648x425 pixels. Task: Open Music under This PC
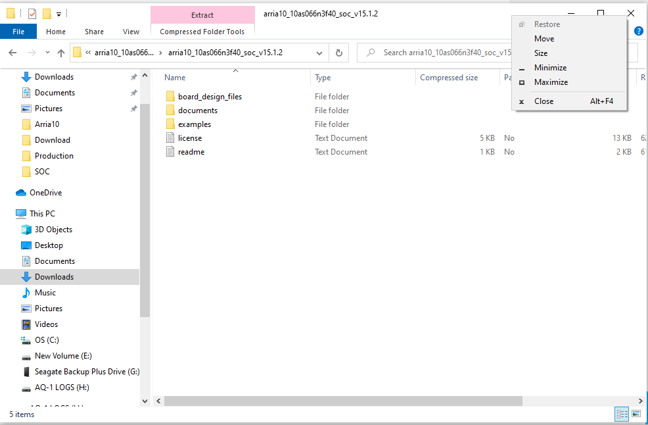pyautogui.click(x=45, y=293)
